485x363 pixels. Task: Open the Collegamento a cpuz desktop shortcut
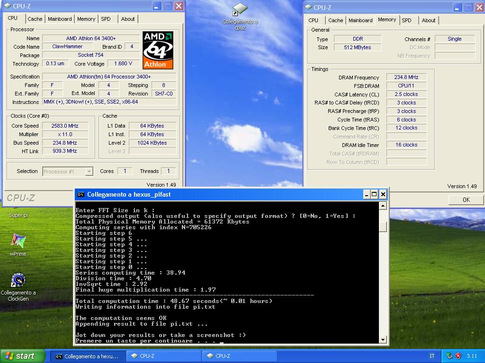tap(240, 17)
